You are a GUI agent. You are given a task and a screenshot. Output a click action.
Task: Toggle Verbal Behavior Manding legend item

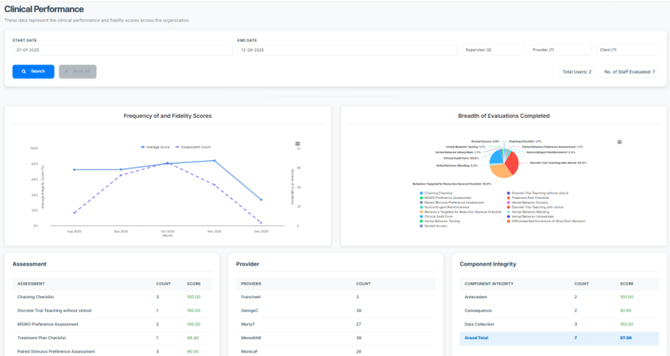(528, 212)
